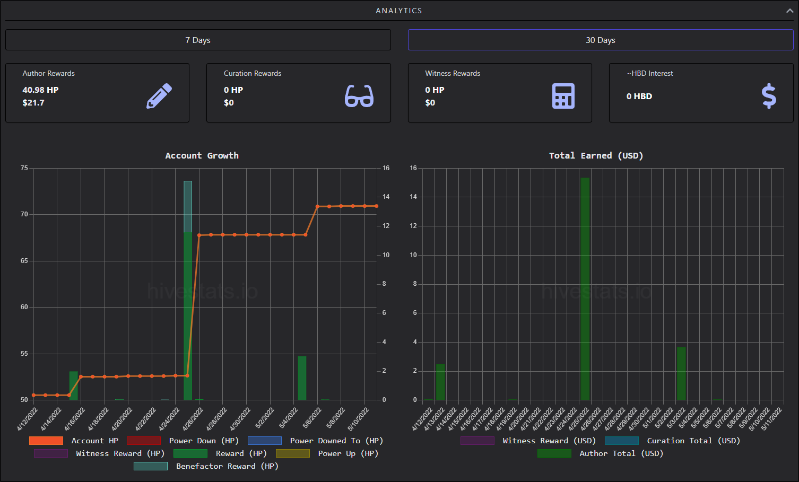The image size is (799, 482).
Task: Click the Witness Rewards calculator icon
Action: 563,96
